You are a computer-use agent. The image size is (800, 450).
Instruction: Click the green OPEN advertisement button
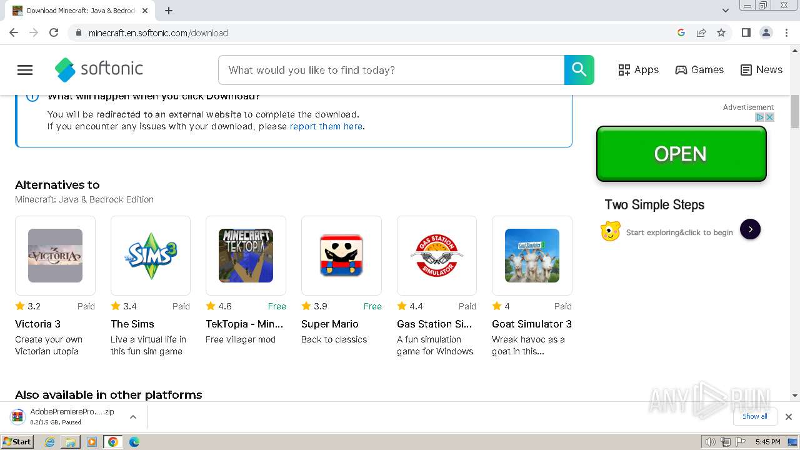pyautogui.click(x=681, y=154)
